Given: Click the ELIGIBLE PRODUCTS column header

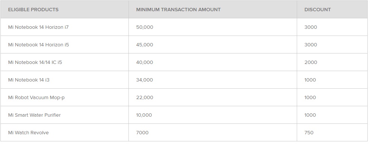Looking at the screenshot, I should [33, 10].
